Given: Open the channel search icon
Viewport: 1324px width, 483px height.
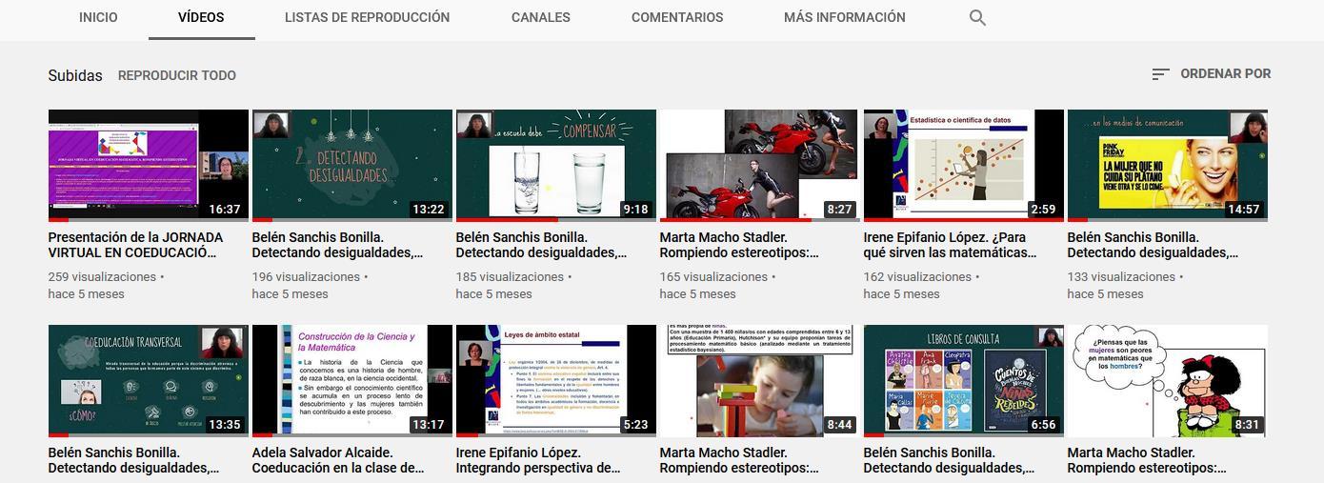Looking at the screenshot, I should tap(977, 17).
